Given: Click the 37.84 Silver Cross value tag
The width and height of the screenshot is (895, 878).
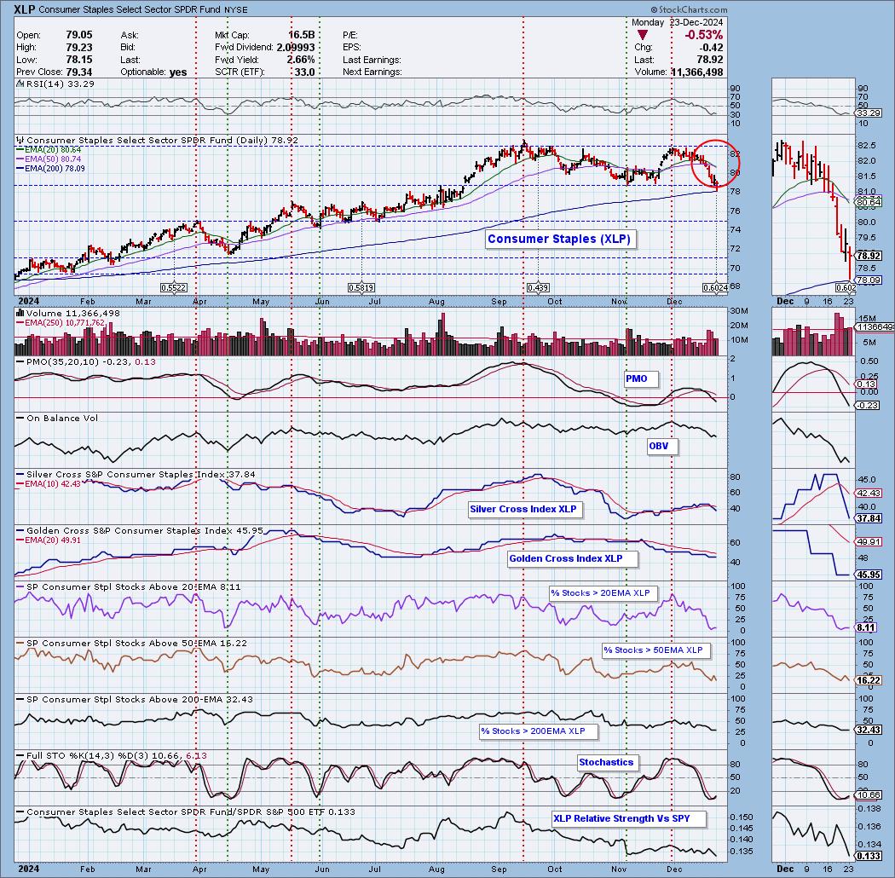Looking at the screenshot, I should 869,519.
